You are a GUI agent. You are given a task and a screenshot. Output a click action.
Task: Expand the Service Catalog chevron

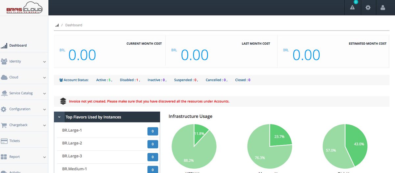coord(44,94)
